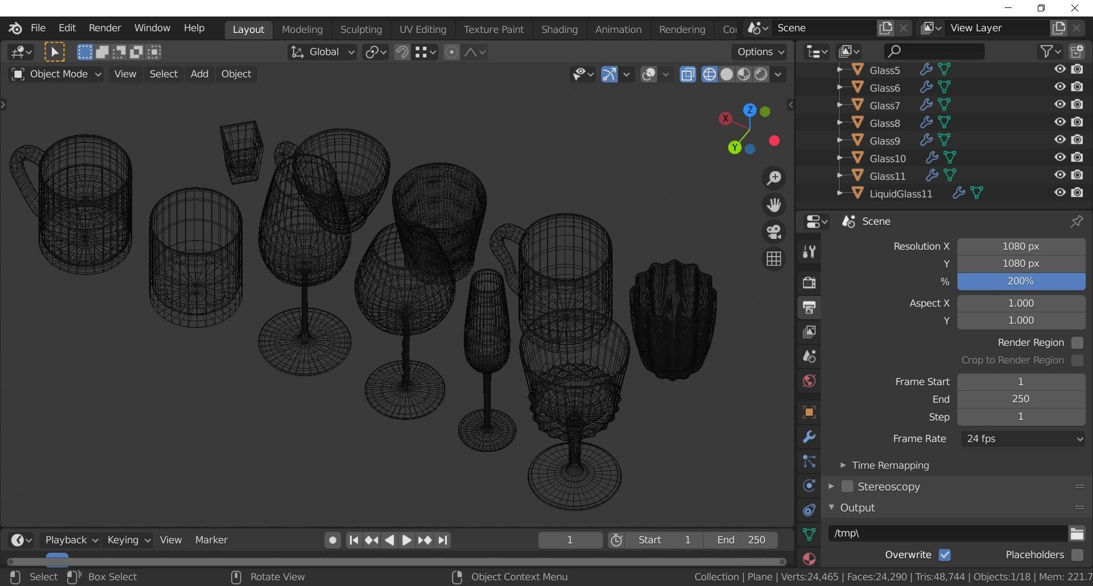This screenshot has height=586, width=1093.
Task: Toggle camera view icon
Action: coord(774,232)
